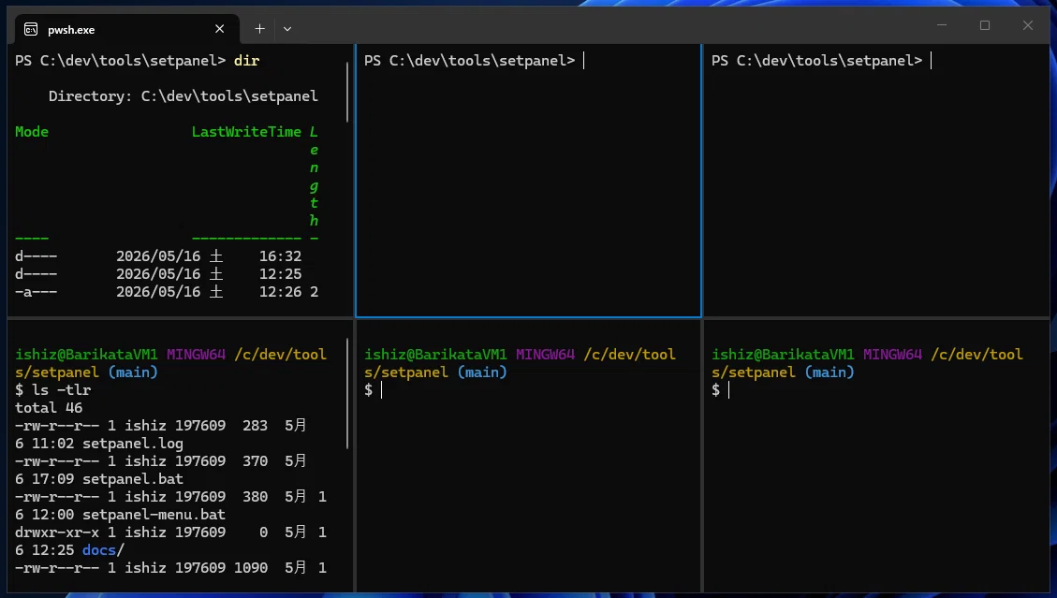Click the size value 1090

point(251,568)
